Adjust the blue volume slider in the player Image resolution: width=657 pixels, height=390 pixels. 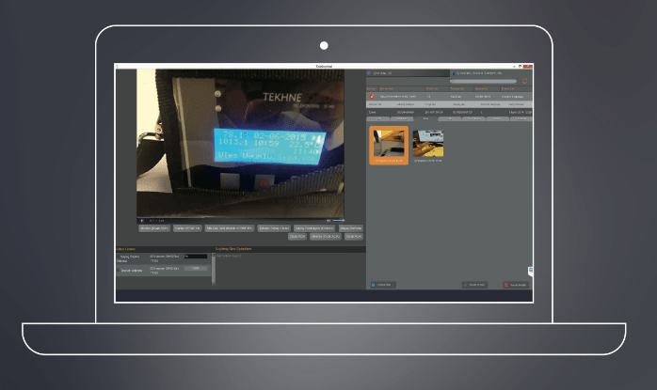pos(339,220)
